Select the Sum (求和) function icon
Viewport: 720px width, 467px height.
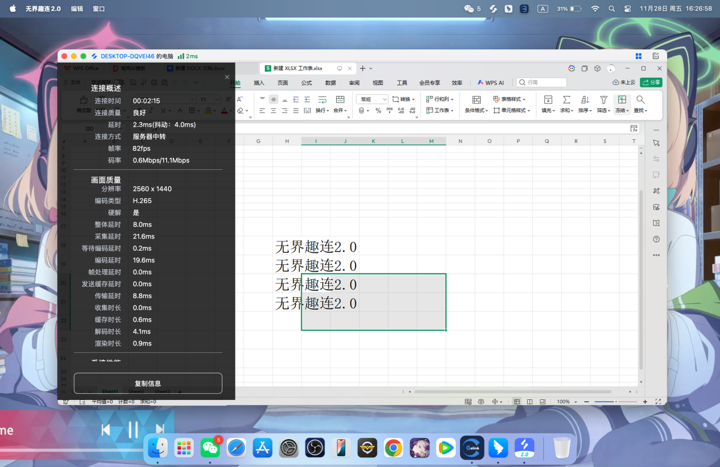(x=565, y=99)
